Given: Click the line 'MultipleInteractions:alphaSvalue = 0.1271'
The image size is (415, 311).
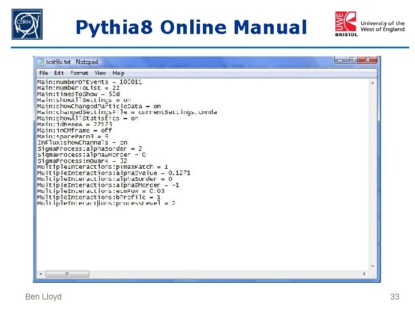Looking at the screenshot, I should [114, 173].
